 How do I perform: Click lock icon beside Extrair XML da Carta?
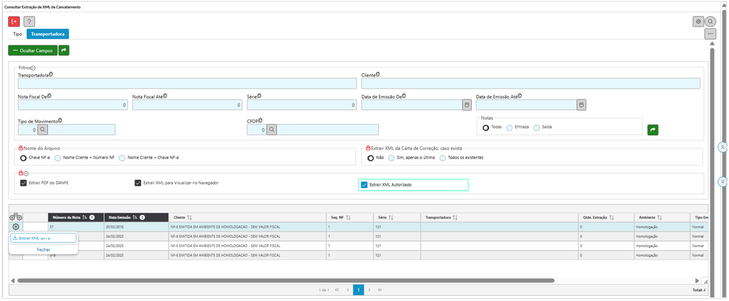[x=368, y=148]
